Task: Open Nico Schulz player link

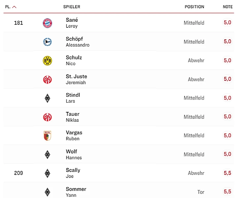Action: [74, 60]
